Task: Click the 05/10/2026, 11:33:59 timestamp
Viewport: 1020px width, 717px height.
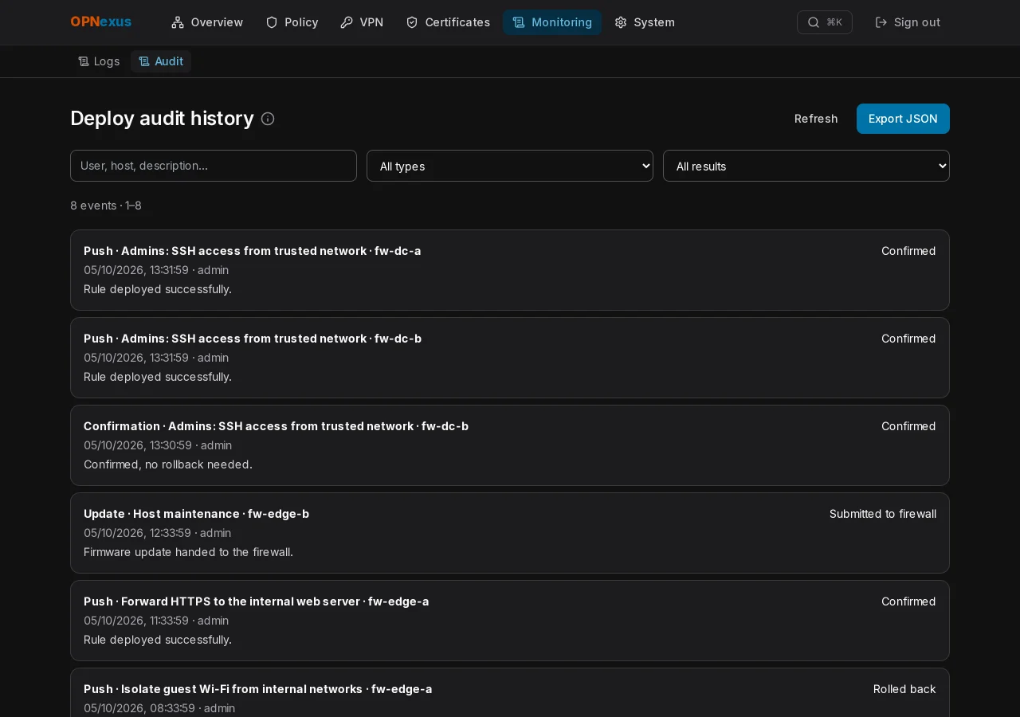Action: (x=136, y=621)
